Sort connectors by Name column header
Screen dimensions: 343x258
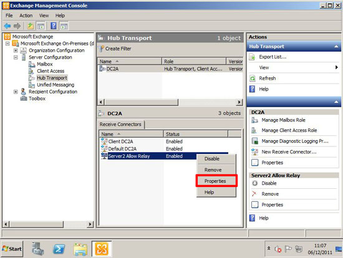(131, 134)
